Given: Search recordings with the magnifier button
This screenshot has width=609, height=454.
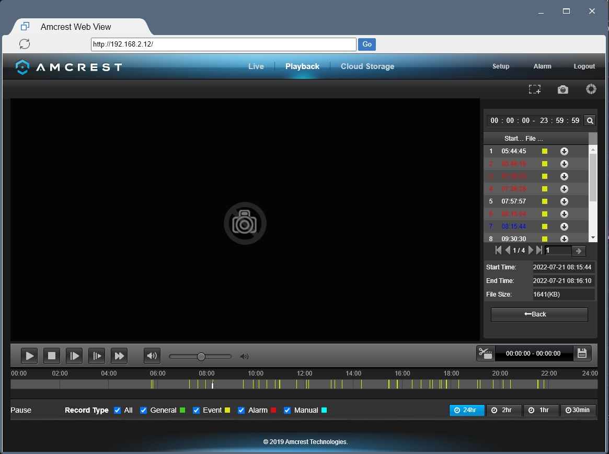Looking at the screenshot, I should 590,120.
